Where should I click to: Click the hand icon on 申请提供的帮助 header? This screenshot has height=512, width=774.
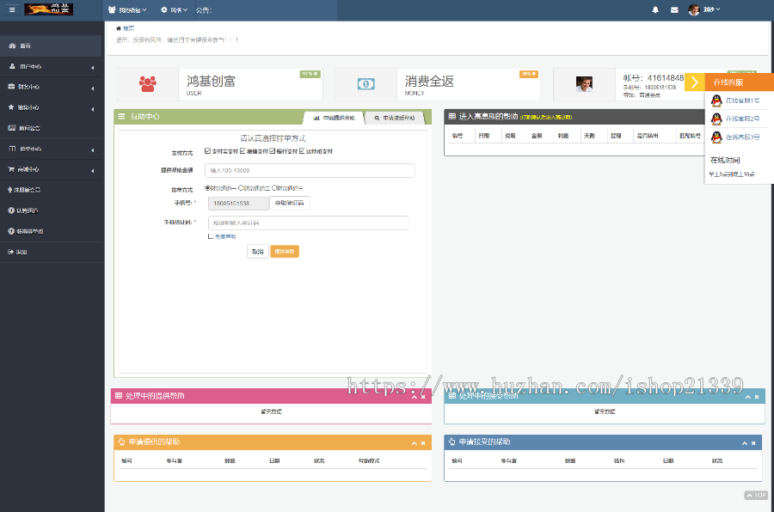tap(121, 442)
